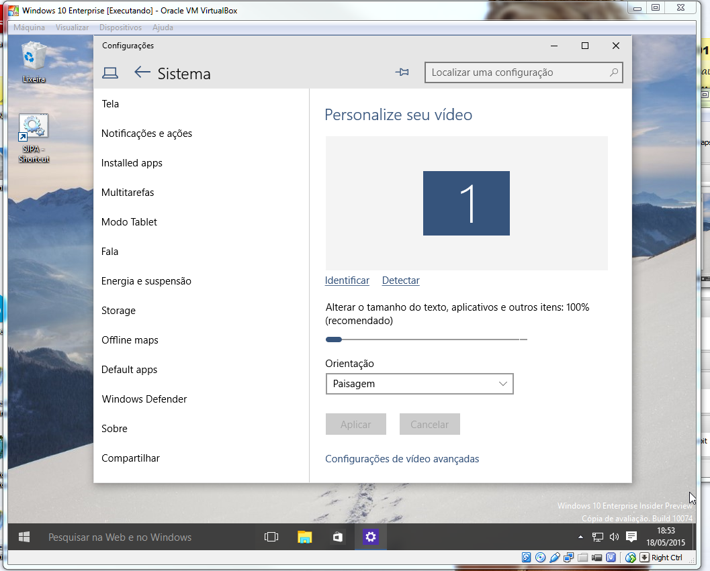
Task: Select Windows Defender in the sidebar
Action: [x=144, y=399]
